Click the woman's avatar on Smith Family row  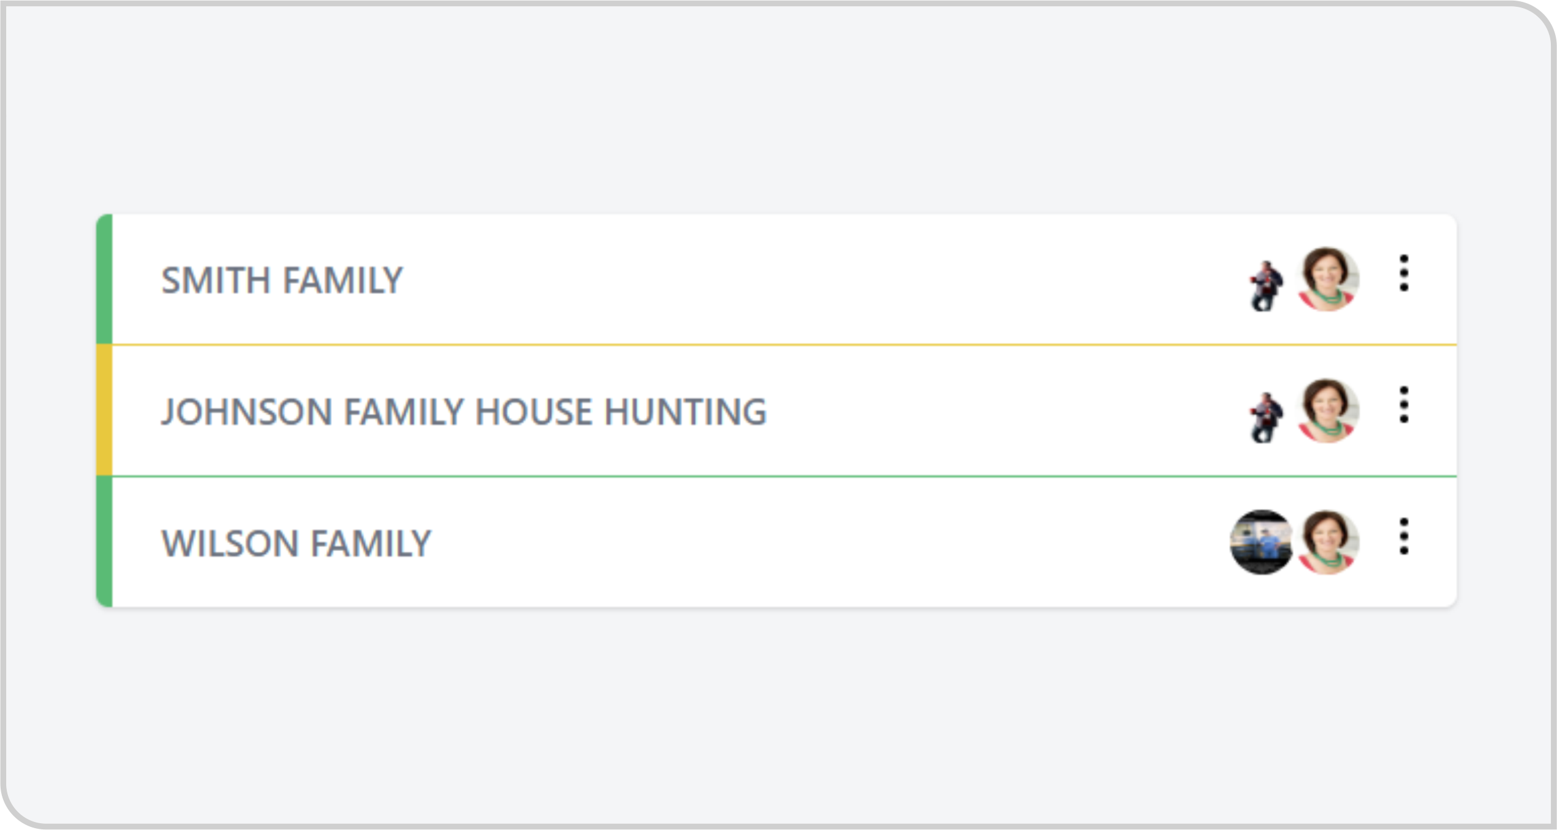coord(1327,279)
